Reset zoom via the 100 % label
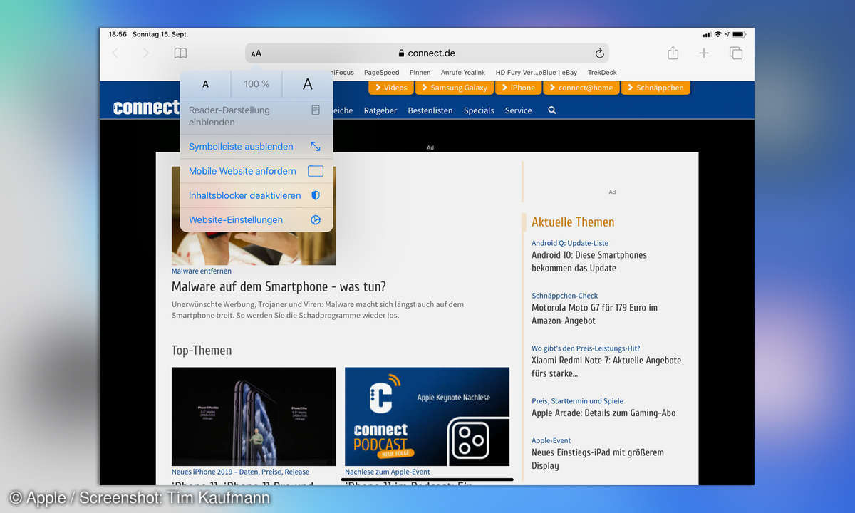This screenshot has width=855, height=513. (x=256, y=84)
